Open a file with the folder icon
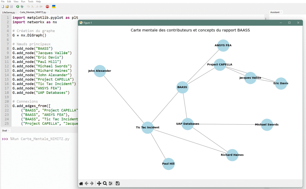 pos(7,7)
